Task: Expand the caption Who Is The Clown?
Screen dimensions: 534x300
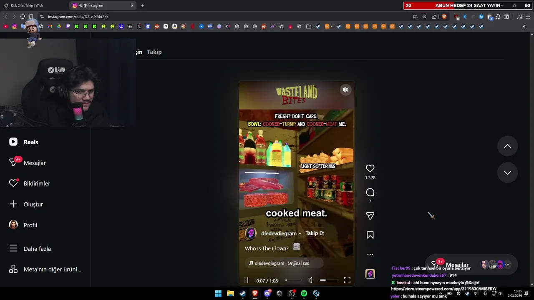Action: point(267,248)
